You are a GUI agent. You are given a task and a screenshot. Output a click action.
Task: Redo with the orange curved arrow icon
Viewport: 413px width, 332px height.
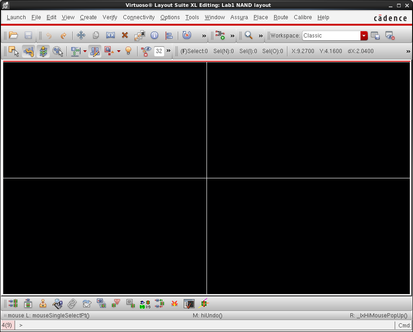tap(63, 36)
